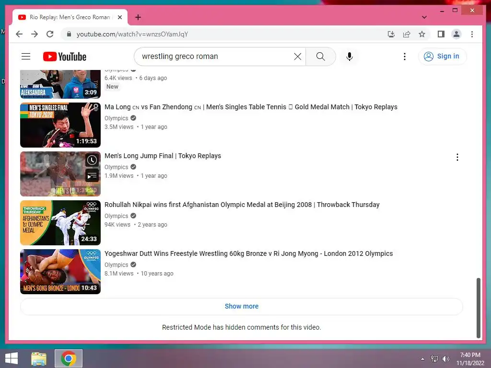Screen dimensions: 491x368
Task: Open Olympics channel under Rohullah Nikpai video
Action: tap(116, 216)
